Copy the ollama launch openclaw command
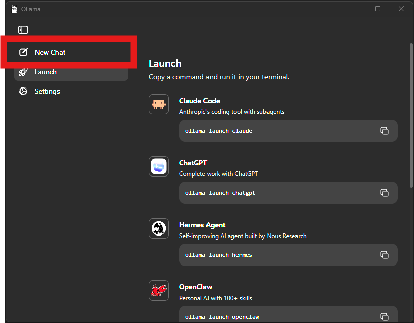This screenshot has height=323, width=414. (x=385, y=317)
